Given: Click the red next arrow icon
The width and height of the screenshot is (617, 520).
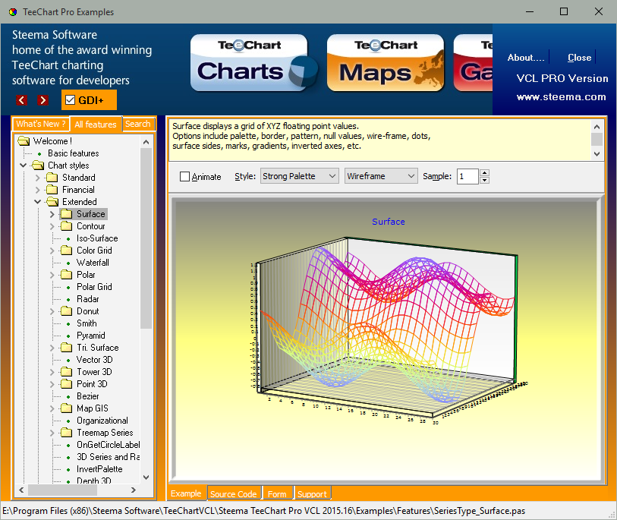Looking at the screenshot, I should point(43,100).
